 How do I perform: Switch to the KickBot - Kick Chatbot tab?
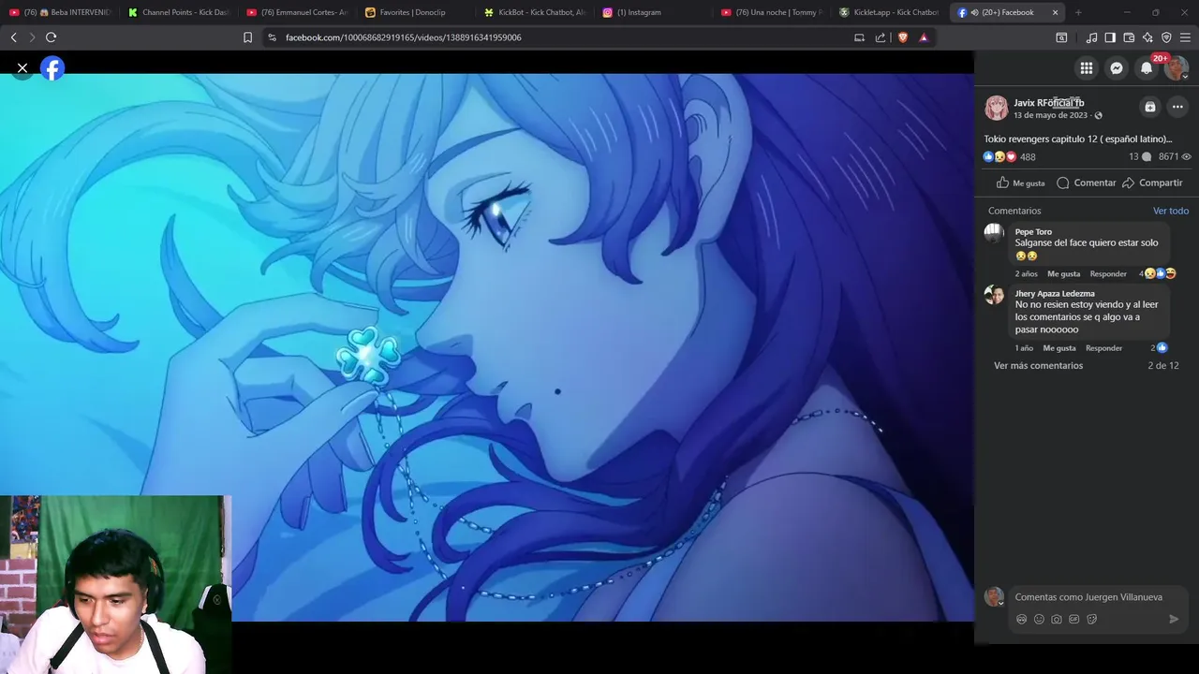click(x=533, y=12)
